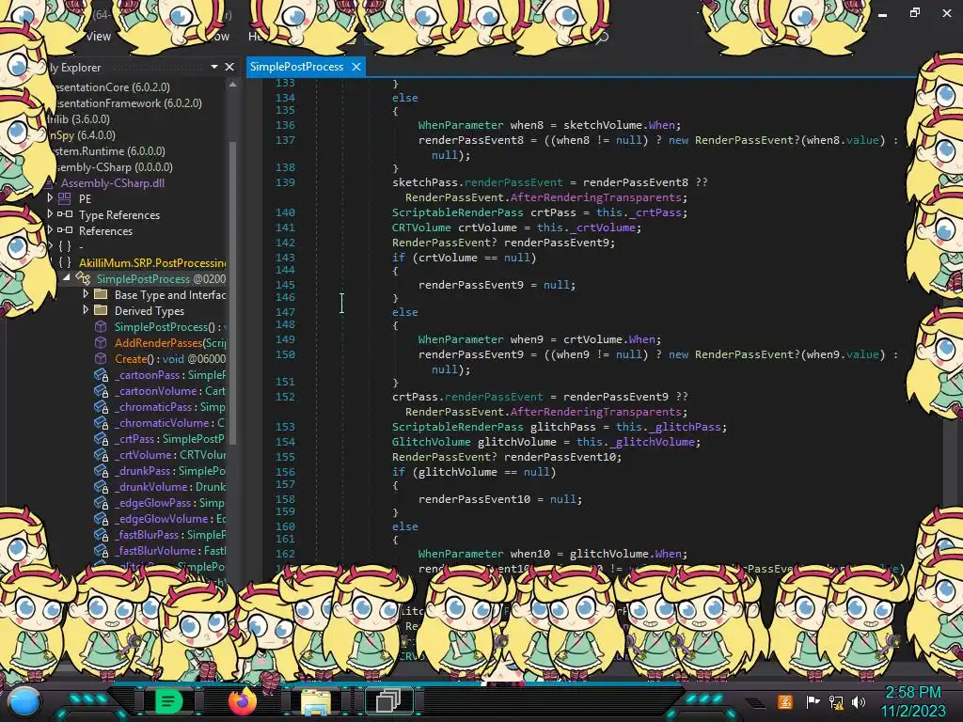Click the _fastBlurVolume field icon
963x722 pixels.
(x=101, y=551)
